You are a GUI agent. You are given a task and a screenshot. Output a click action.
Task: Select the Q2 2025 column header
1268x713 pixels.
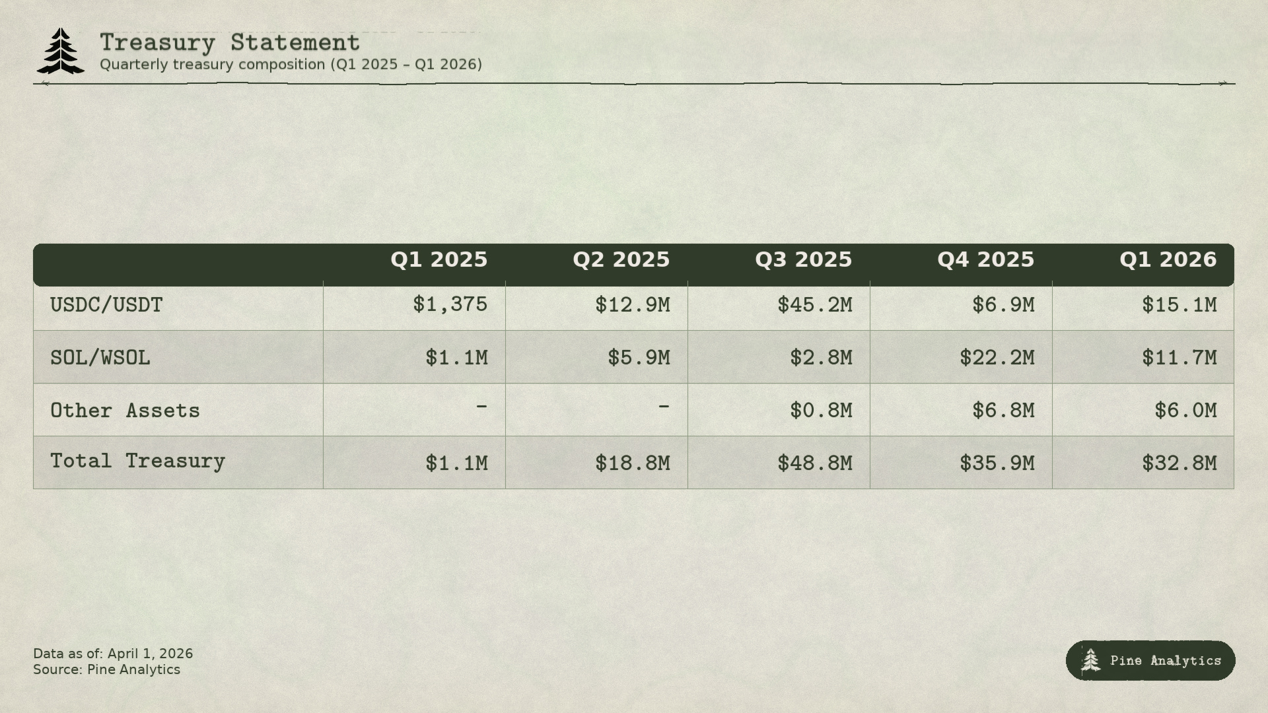(621, 260)
